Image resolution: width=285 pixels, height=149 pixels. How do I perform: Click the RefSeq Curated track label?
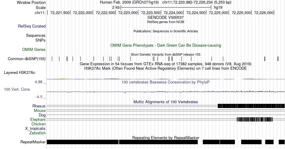coord(31,26)
